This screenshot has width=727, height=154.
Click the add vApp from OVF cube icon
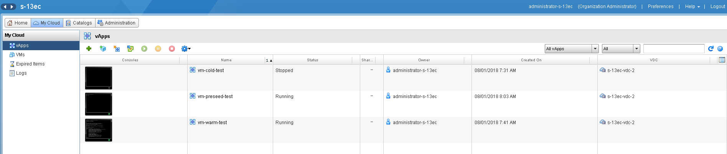coord(103,49)
